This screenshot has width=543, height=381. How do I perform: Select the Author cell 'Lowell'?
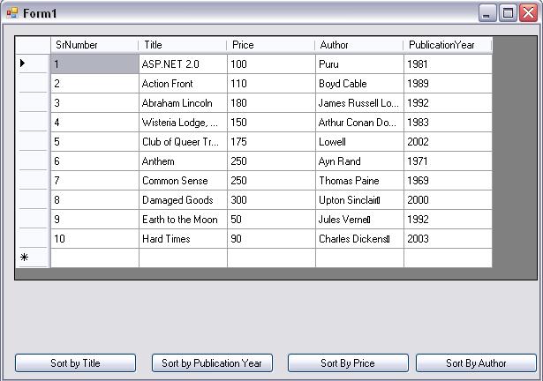click(x=359, y=141)
